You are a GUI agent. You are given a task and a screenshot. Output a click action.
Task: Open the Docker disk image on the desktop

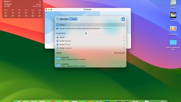[x=173, y=4]
